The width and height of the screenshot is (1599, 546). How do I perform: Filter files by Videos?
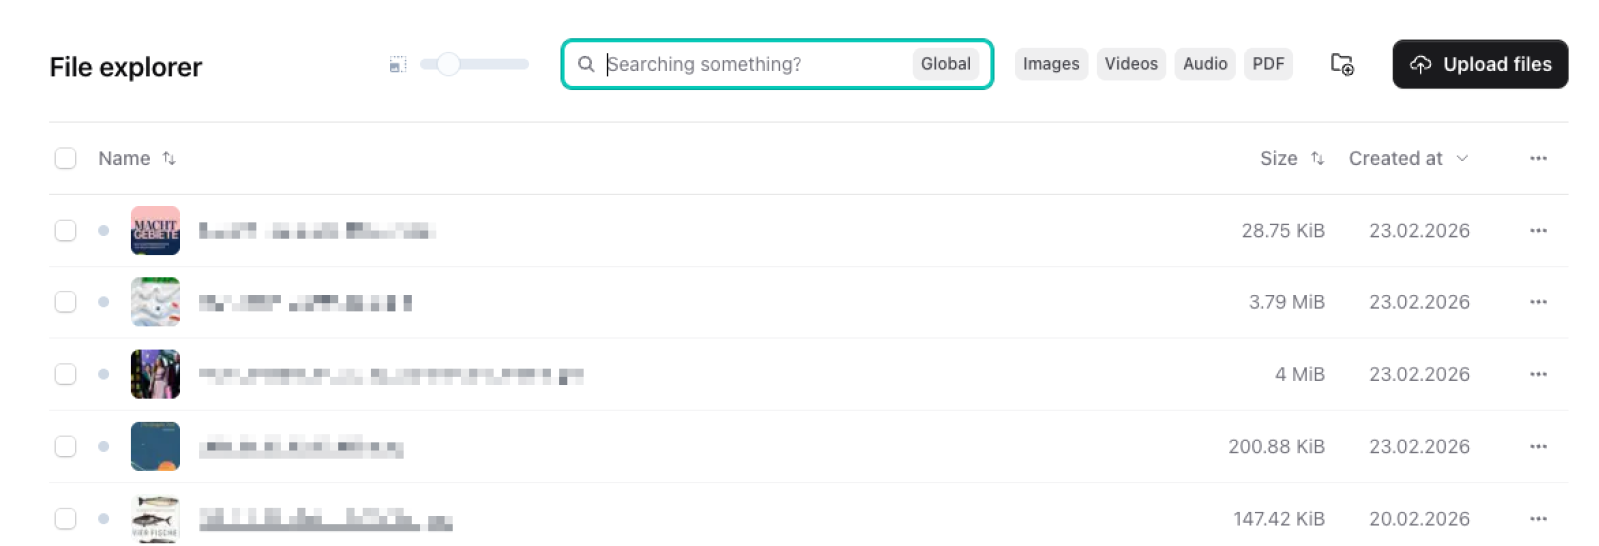[x=1131, y=65]
